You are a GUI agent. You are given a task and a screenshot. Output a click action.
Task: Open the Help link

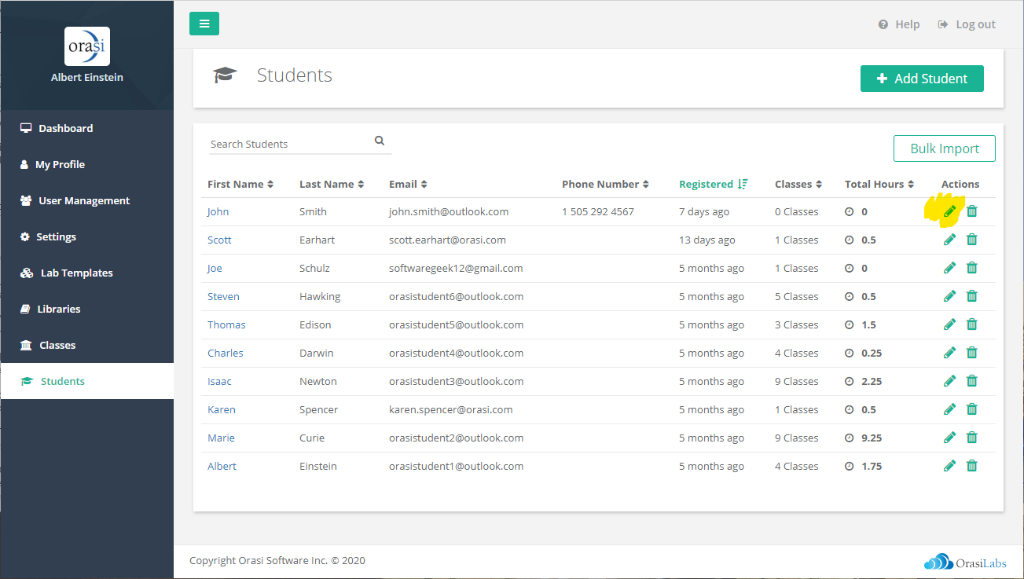pos(899,24)
